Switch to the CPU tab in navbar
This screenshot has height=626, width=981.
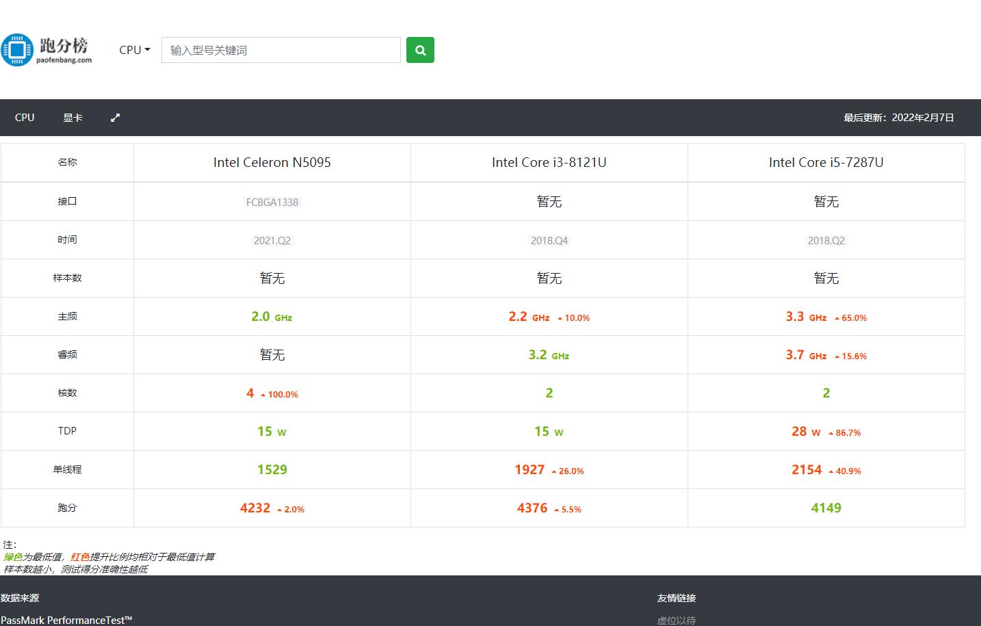pos(25,118)
